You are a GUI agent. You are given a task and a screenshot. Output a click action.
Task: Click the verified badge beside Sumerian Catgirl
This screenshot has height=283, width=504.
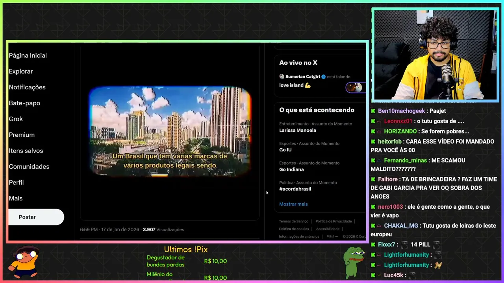pos(324,77)
